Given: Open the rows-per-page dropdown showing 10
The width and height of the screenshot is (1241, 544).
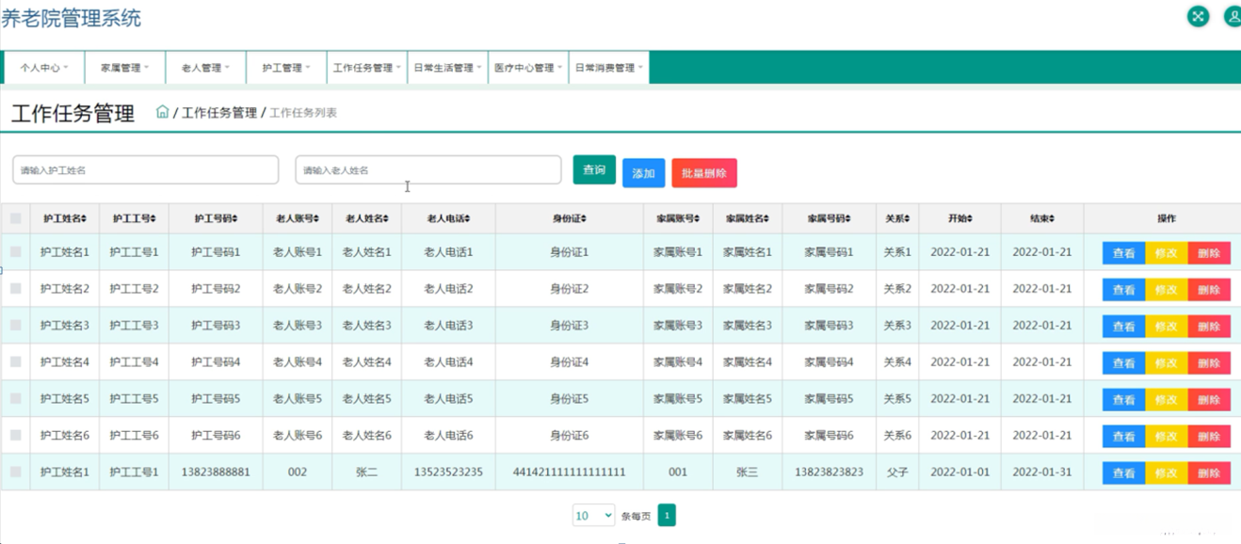Looking at the screenshot, I should (x=593, y=516).
